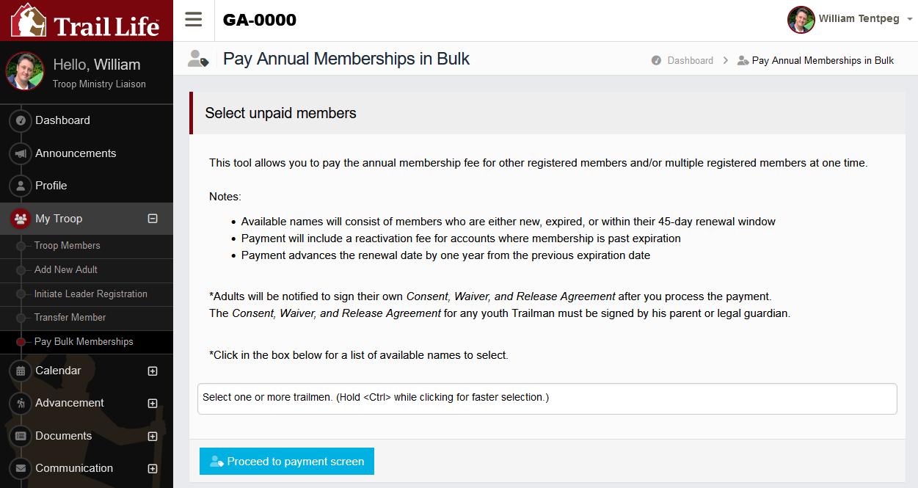This screenshot has height=488, width=918.
Task: Click the Calendar sidebar icon
Action: (x=21, y=371)
